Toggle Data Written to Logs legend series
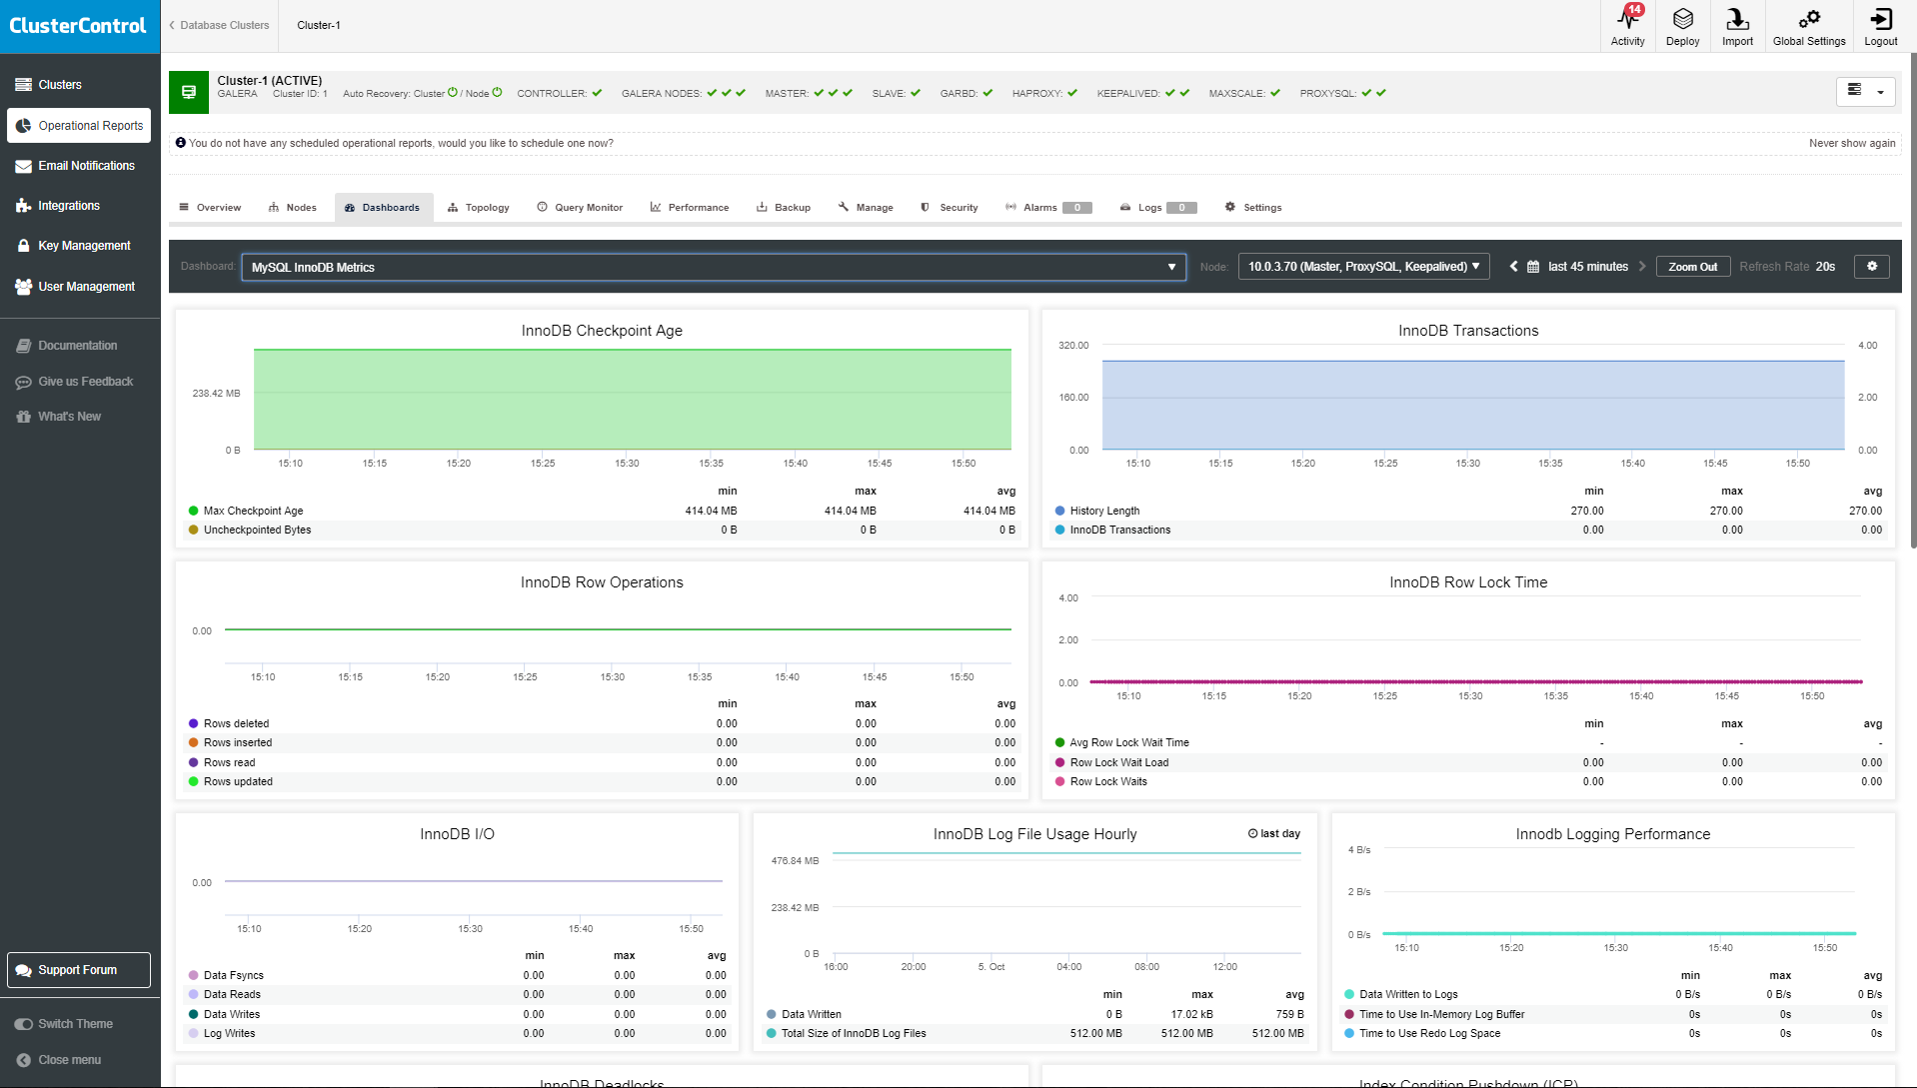The image size is (1917, 1088). click(x=1401, y=994)
